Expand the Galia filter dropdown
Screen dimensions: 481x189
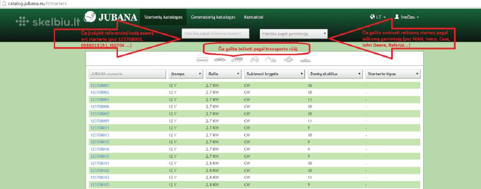tap(224, 74)
